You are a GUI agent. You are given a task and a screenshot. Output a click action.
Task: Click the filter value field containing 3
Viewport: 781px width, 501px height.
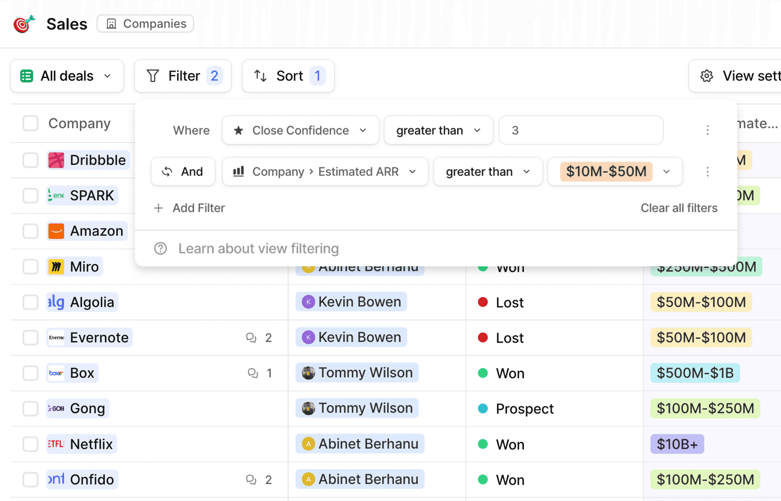point(580,130)
